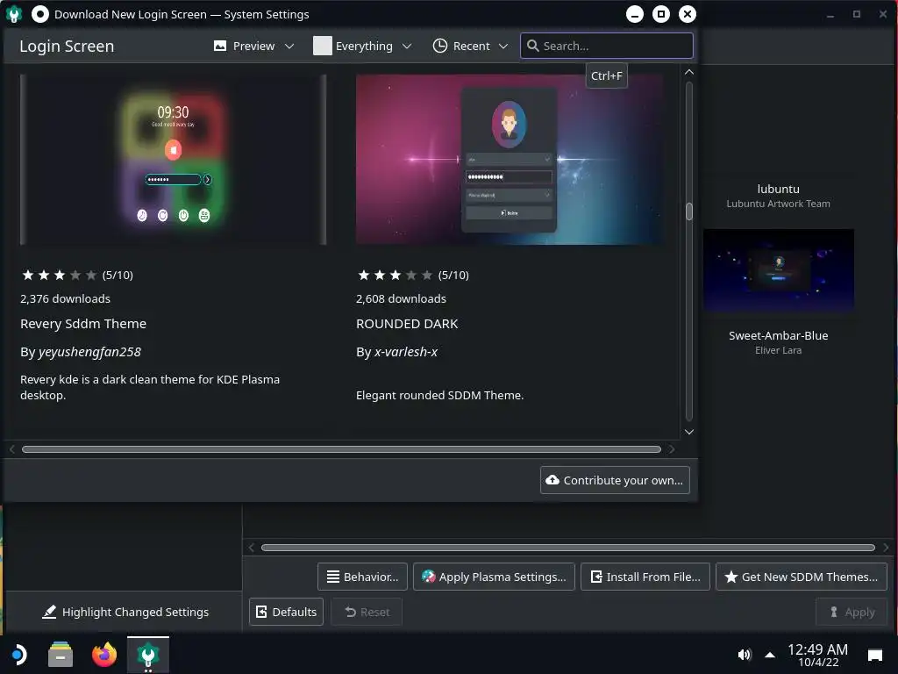Open the Behavior settings button
Screen dimensions: 898x674
(x=362, y=577)
